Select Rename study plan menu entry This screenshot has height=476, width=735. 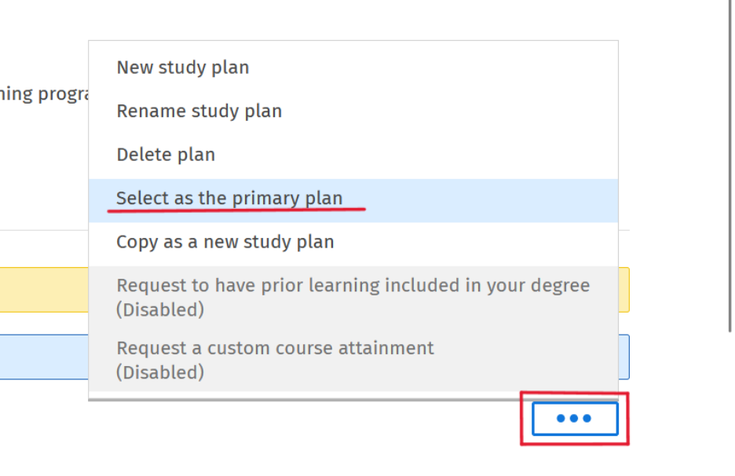pos(353,111)
